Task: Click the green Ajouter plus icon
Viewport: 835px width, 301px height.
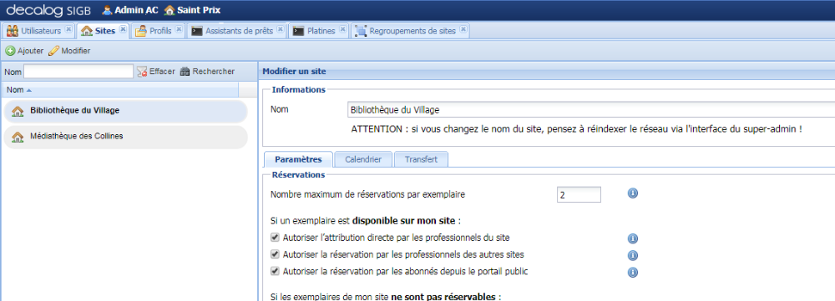Action: point(10,51)
